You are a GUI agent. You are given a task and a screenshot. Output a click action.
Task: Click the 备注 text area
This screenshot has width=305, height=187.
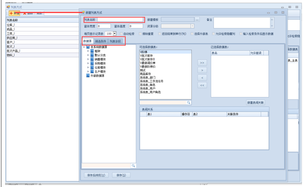tap(242, 23)
